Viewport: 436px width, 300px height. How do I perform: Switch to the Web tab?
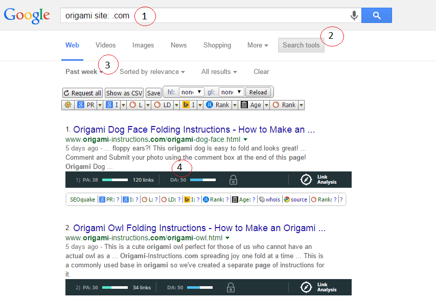point(72,45)
